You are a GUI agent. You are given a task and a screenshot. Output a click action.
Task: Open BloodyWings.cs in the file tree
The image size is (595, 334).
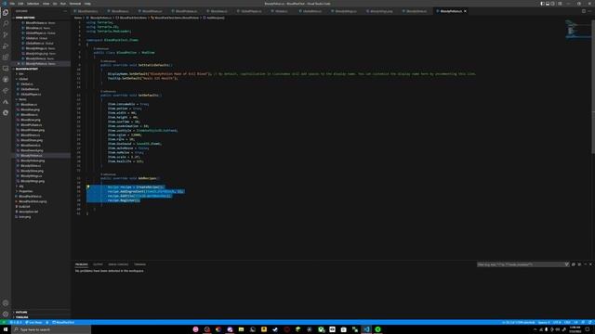(31, 176)
